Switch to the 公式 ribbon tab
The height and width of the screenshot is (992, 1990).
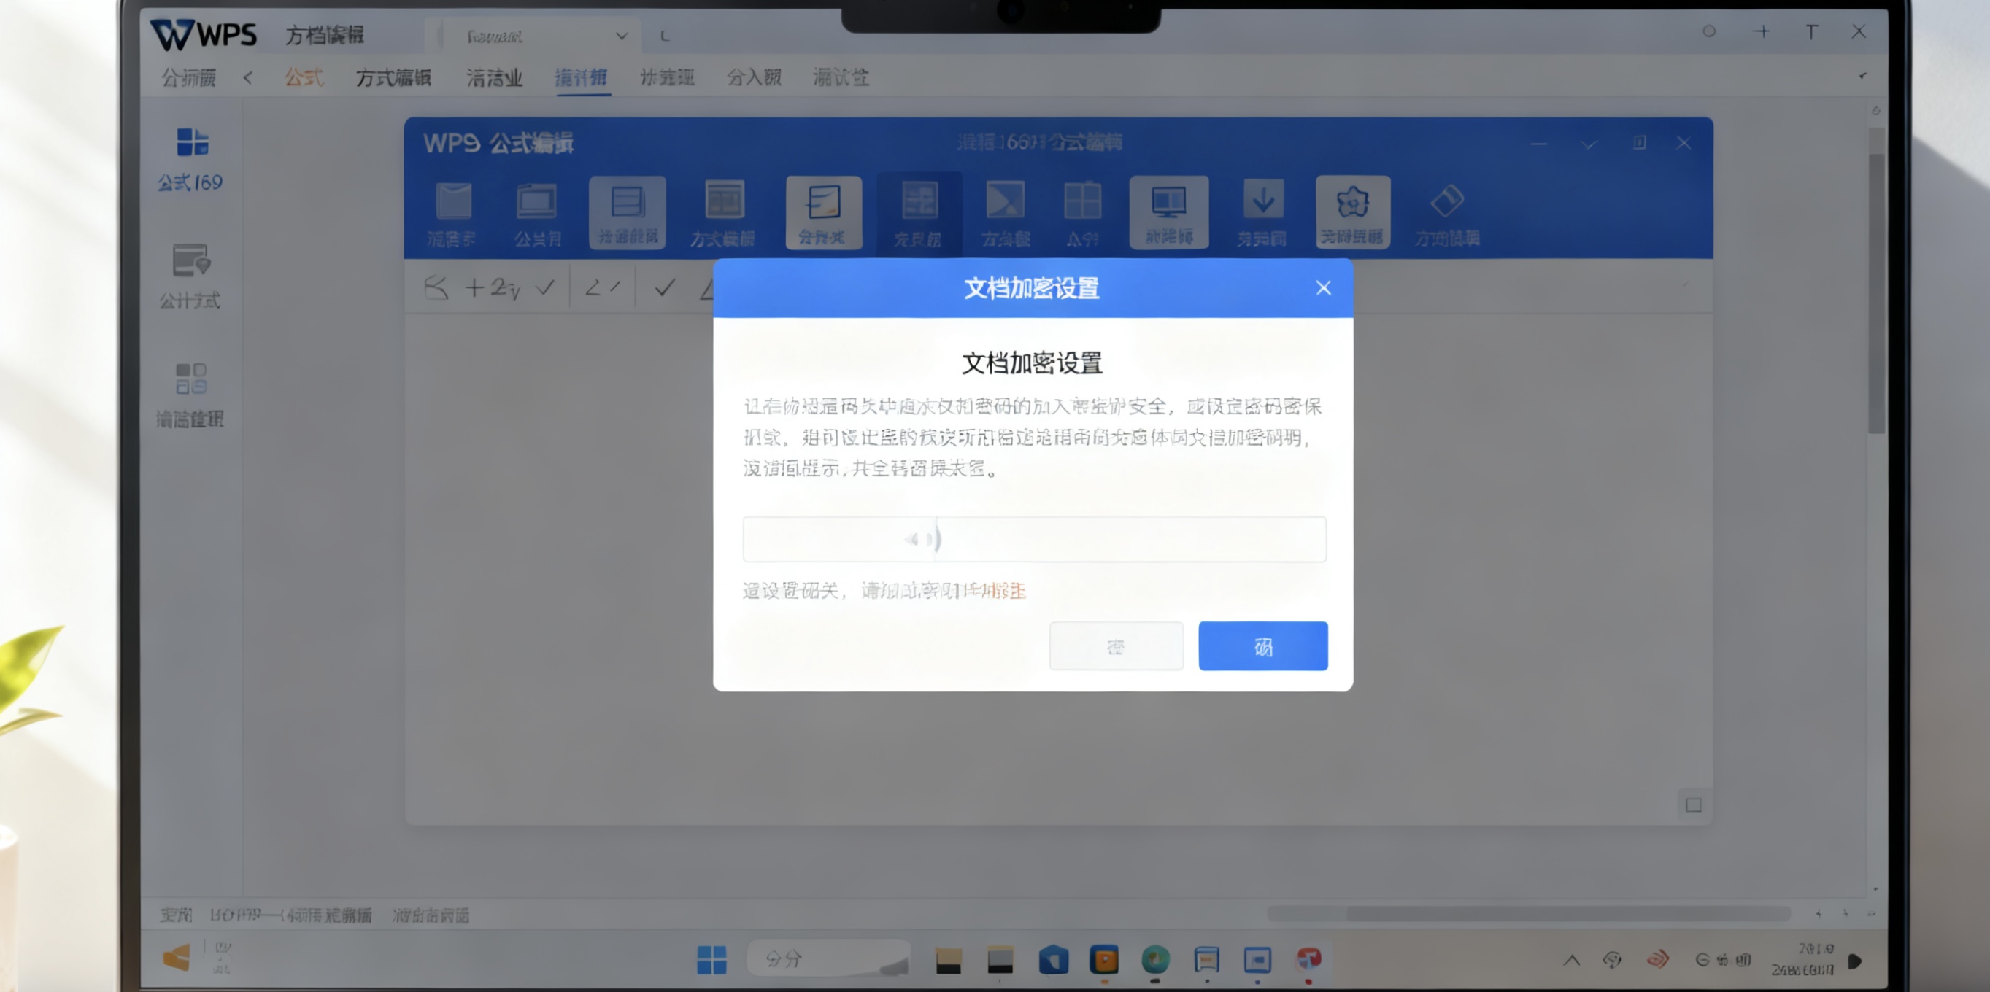tap(304, 77)
